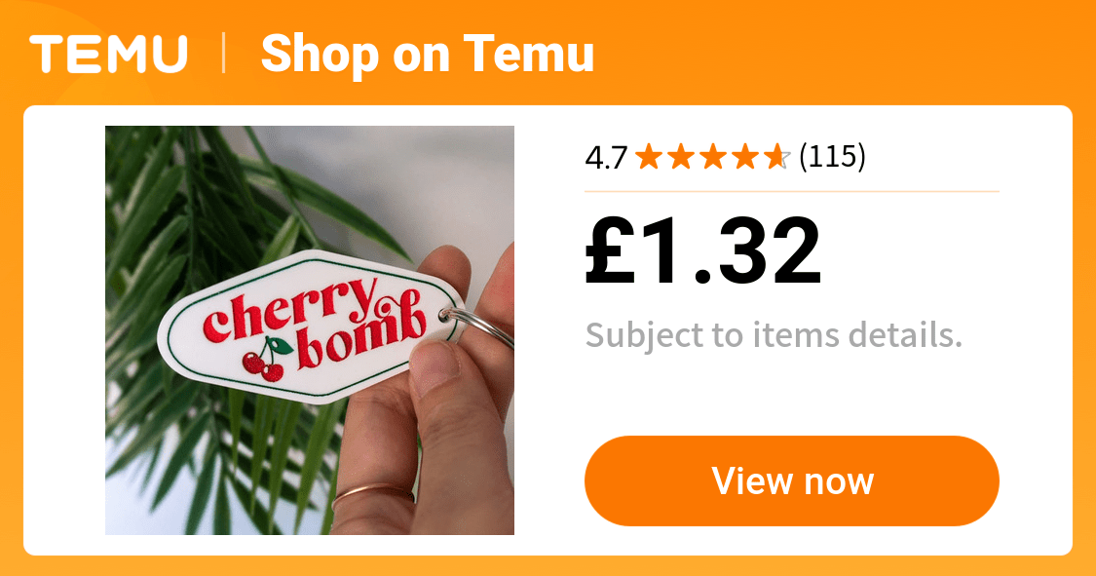The width and height of the screenshot is (1096, 576).
Task: Select the fourth rating star
Action: (x=745, y=157)
